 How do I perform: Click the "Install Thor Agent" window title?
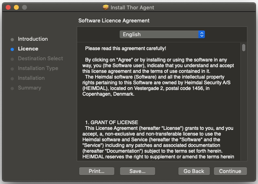[132, 8]
